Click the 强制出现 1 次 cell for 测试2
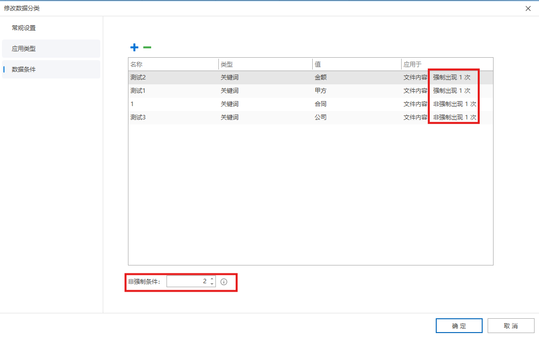Viewport: 539px width, 338px height. pyautogui.click(x=453, y=77)
